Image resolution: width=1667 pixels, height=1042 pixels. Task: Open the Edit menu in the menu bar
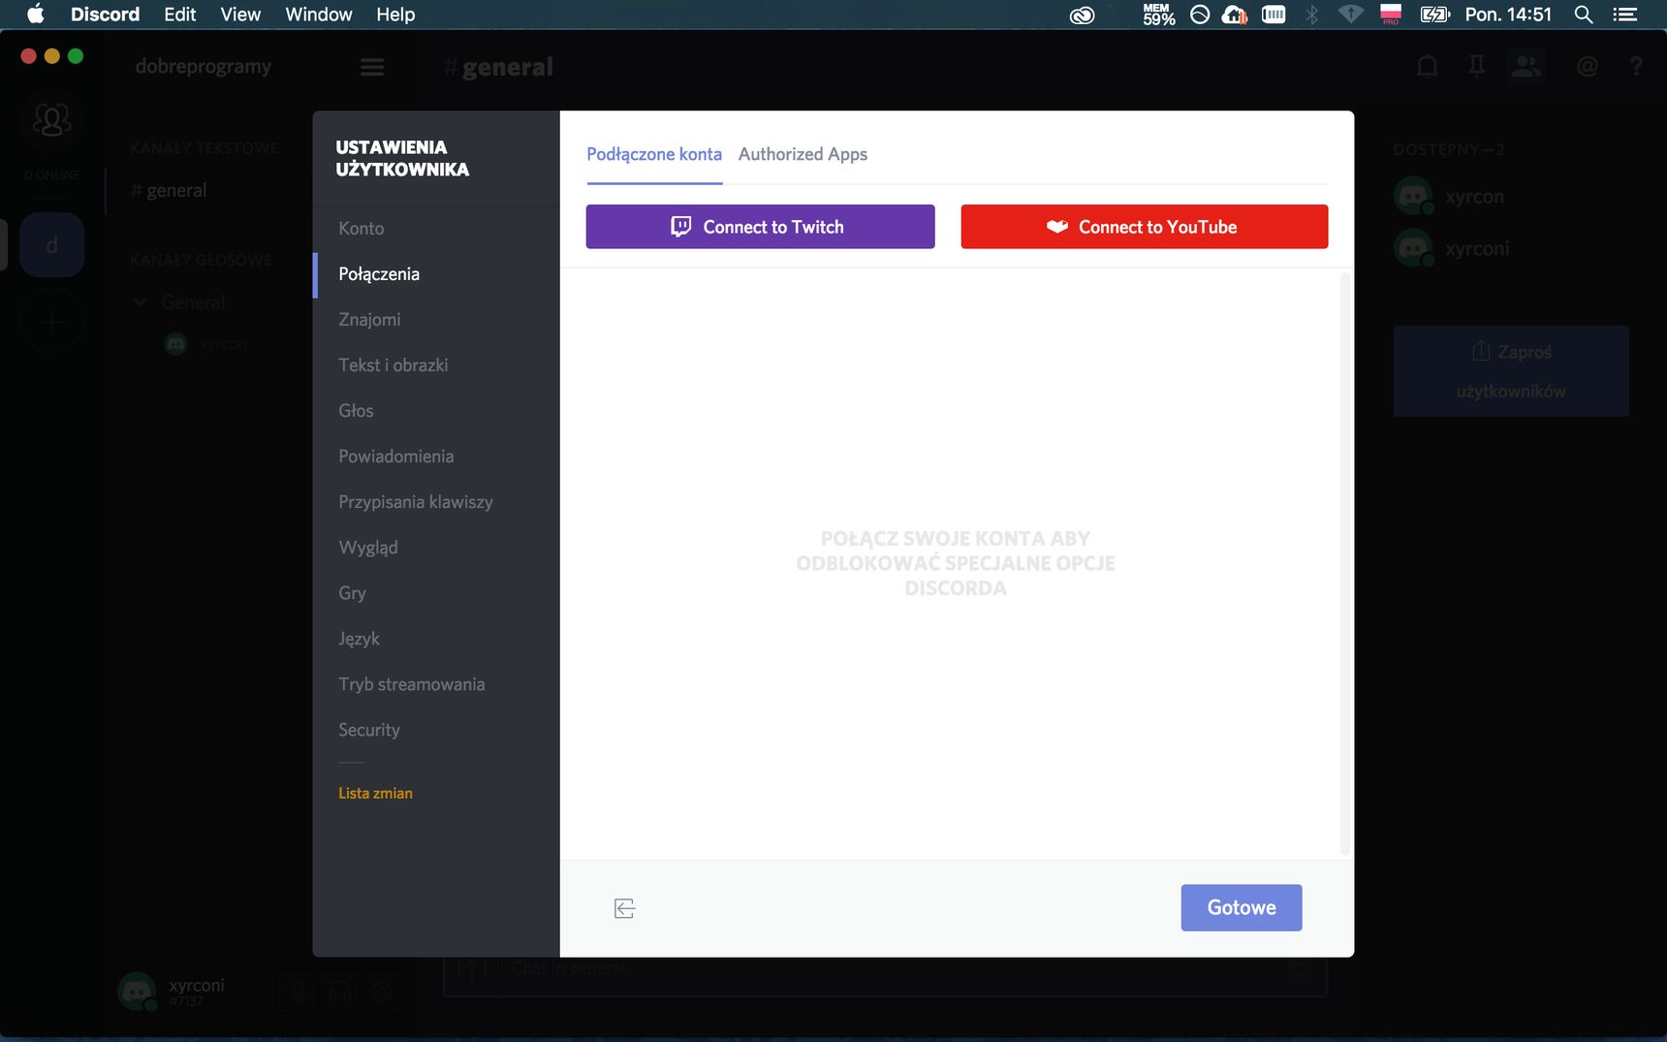pyautogui.click(x=180, y=15)
